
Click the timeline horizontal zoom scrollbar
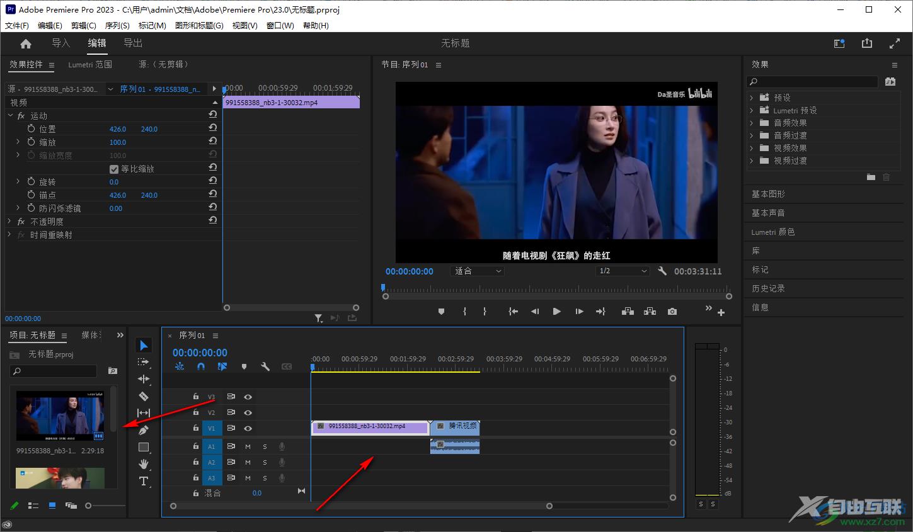pyautogui.click(x=361, y=506)
